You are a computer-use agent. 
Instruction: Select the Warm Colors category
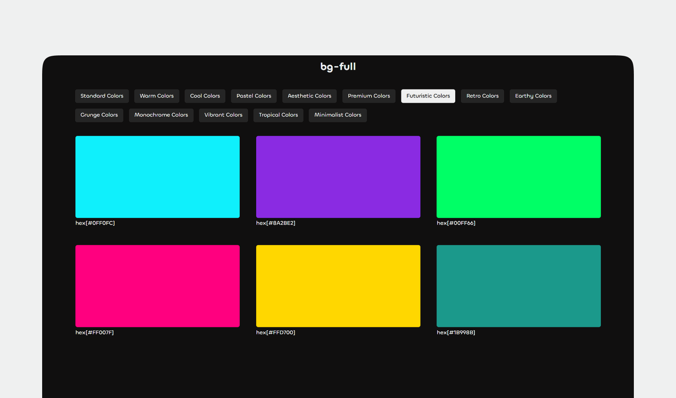157,96
